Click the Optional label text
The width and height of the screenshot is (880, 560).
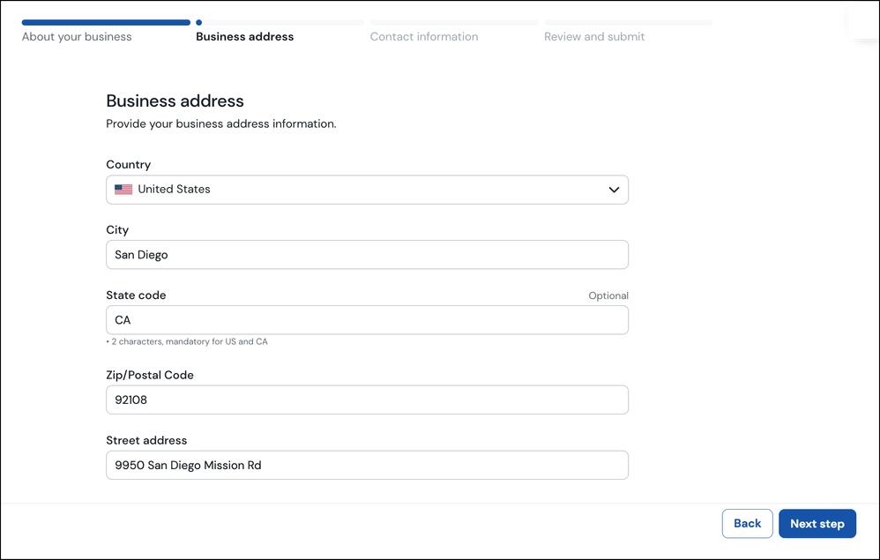(608, 295)
